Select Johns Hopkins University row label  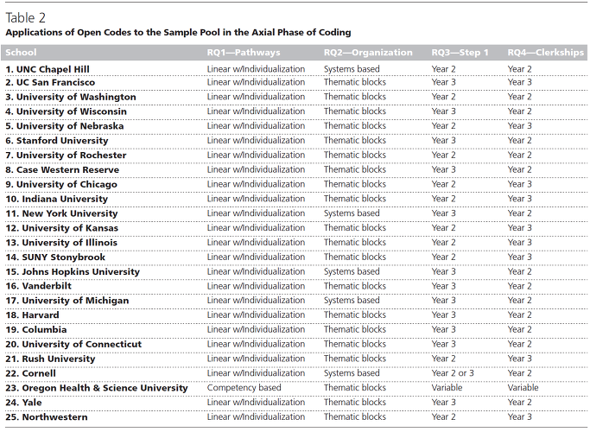click(x=73, y=271)
